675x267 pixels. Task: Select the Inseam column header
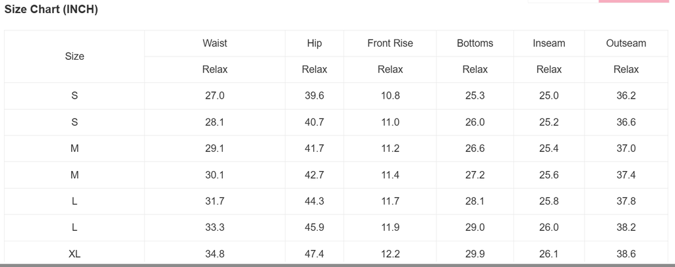click(x=549, y=43)
